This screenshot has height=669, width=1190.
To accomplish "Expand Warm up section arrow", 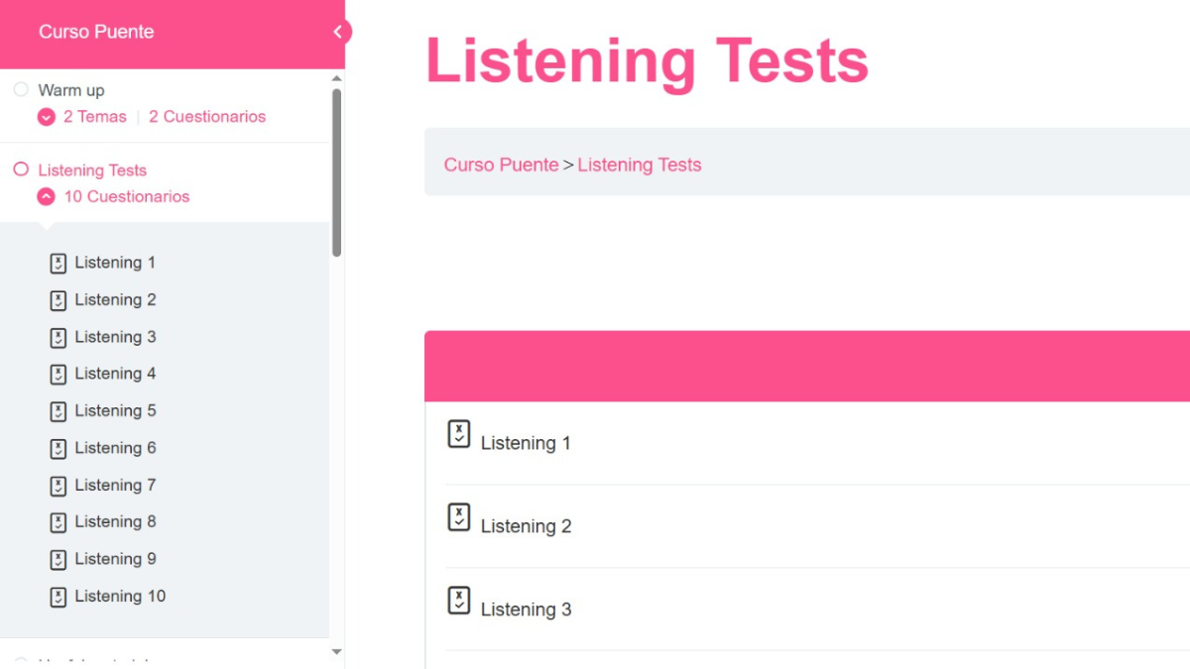I will [46, 117].
